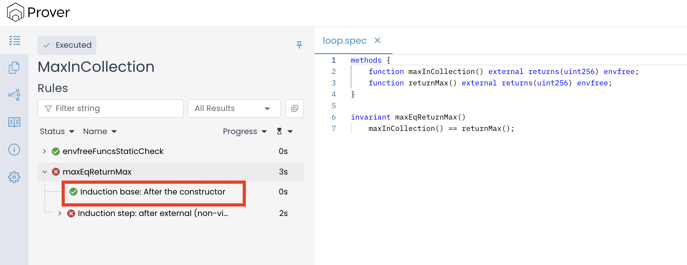
Task: Open the info circle sidebar icon
Action: tap(14, 150)
